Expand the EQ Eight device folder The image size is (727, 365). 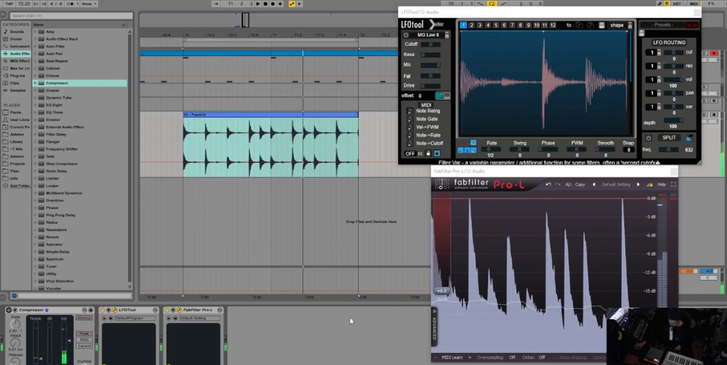tap(35, 105)
